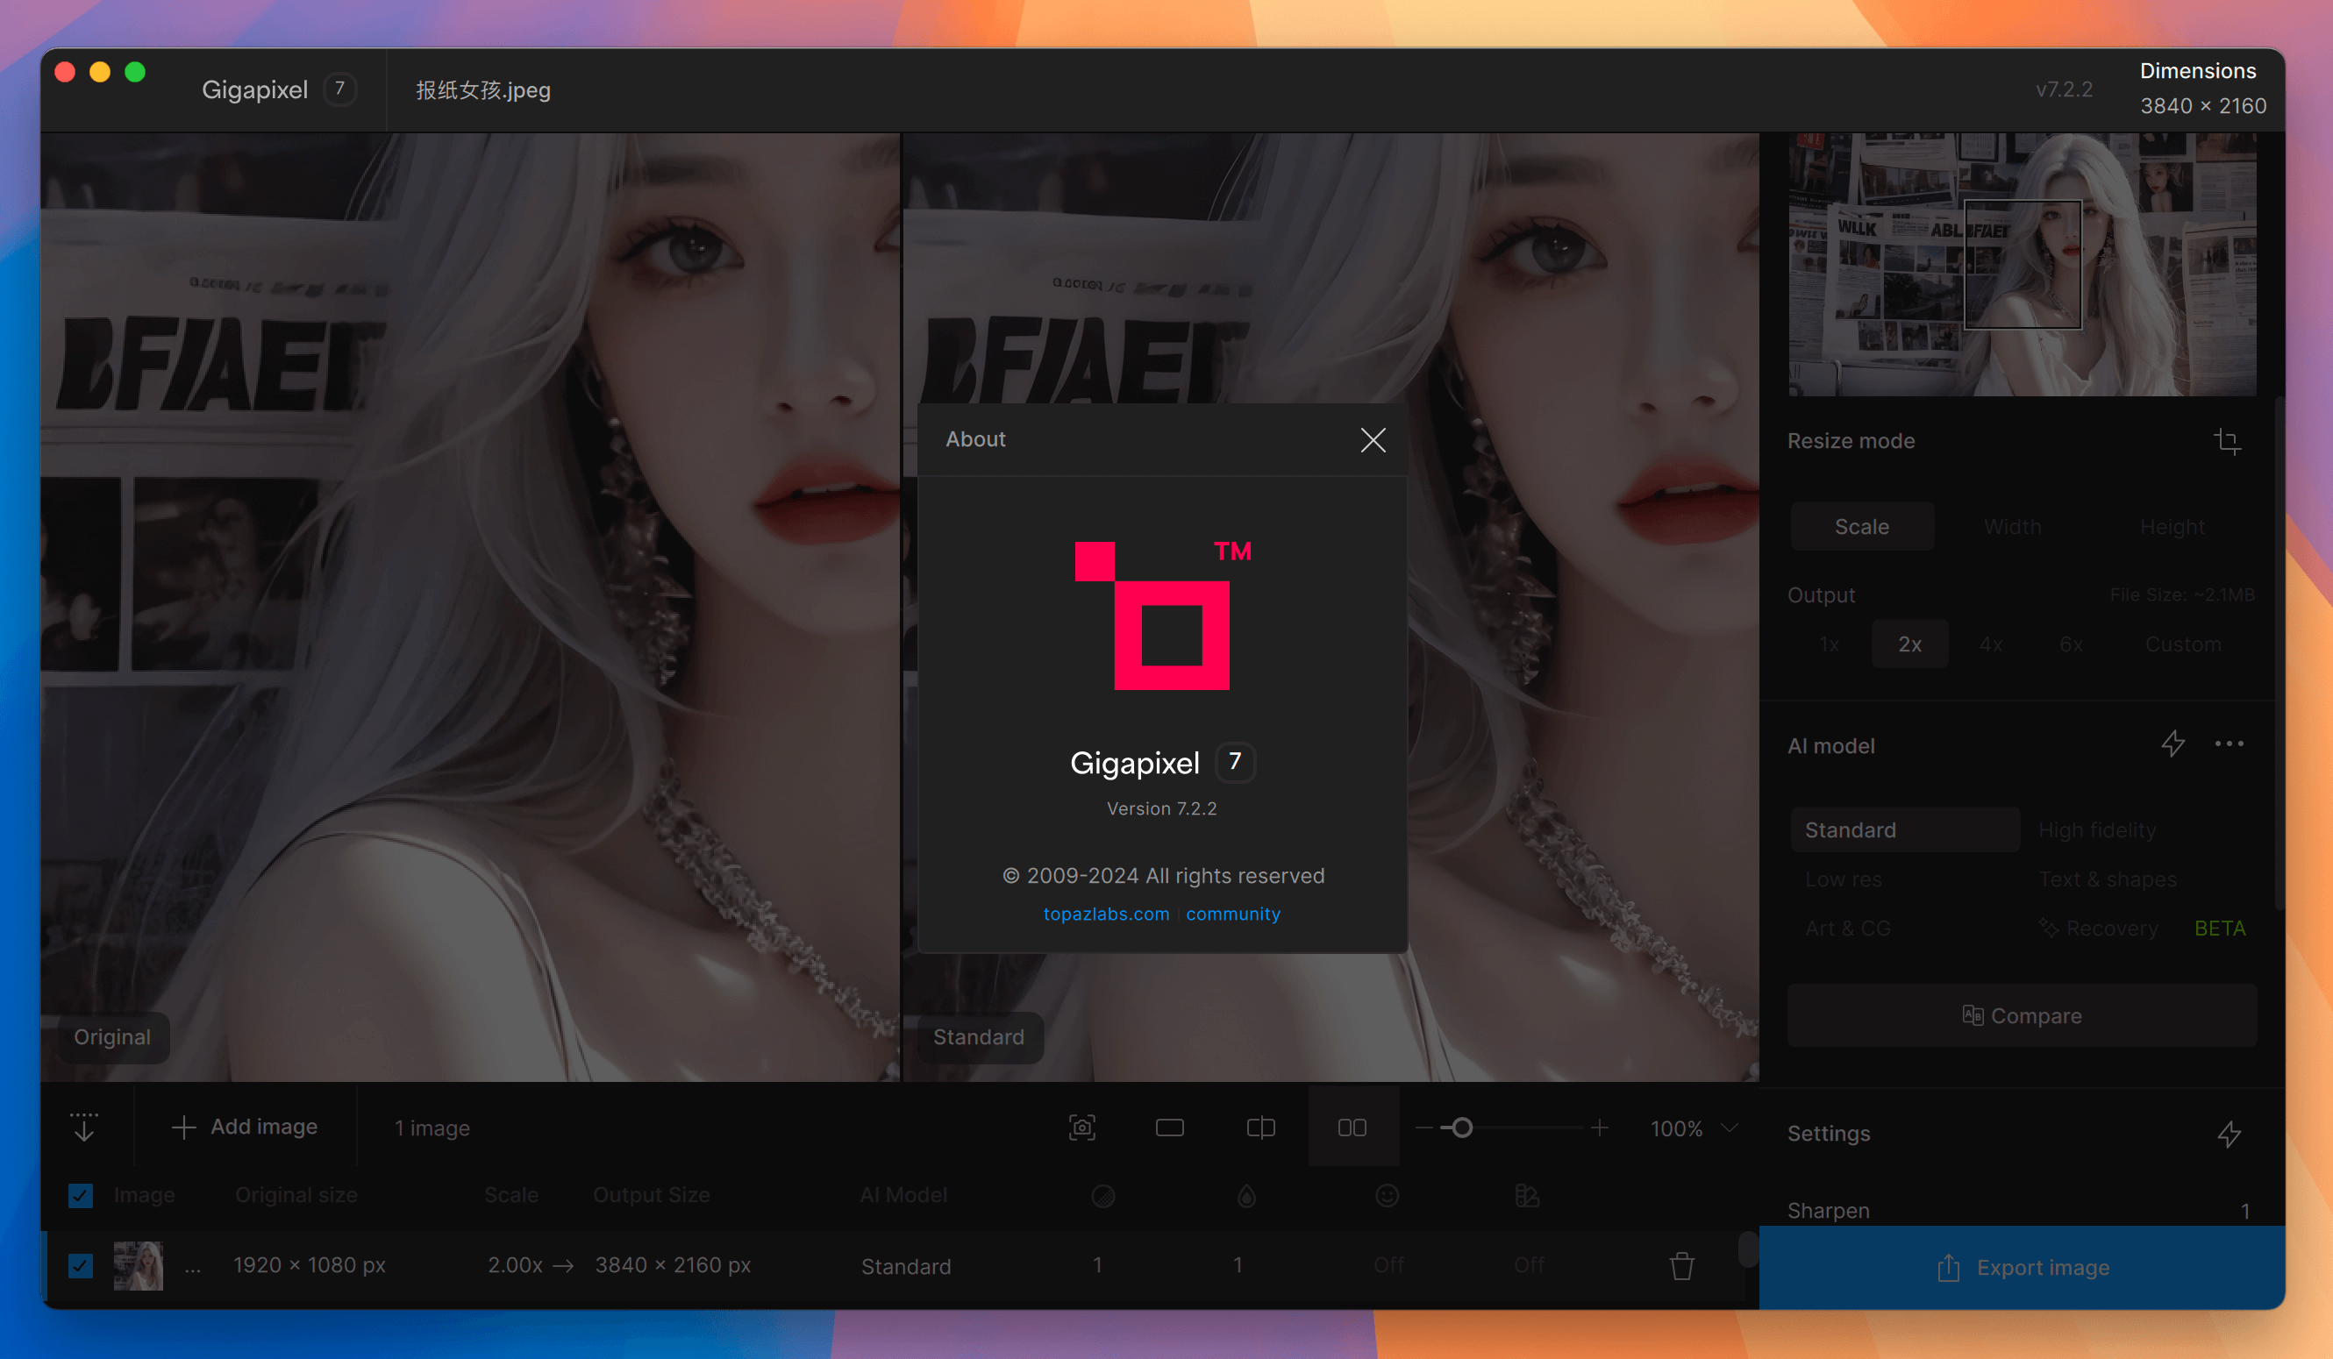This screenshot has width=2333, height=1359.
Task: Select the Width resize mode tab
Action: tap(2013, 527)
